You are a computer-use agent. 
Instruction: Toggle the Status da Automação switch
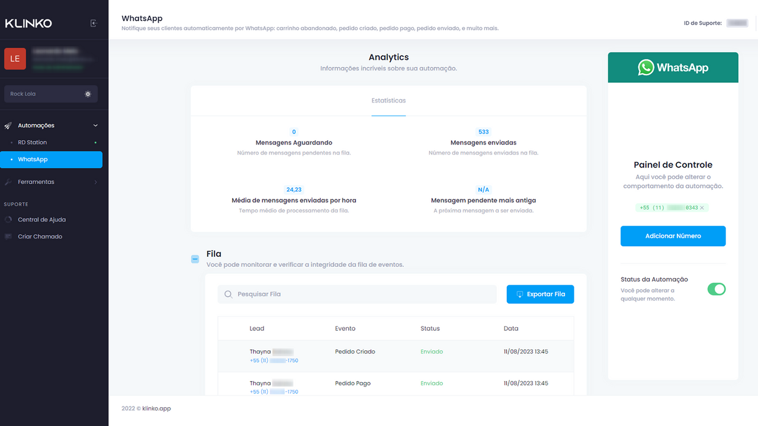tap(717, 289)
